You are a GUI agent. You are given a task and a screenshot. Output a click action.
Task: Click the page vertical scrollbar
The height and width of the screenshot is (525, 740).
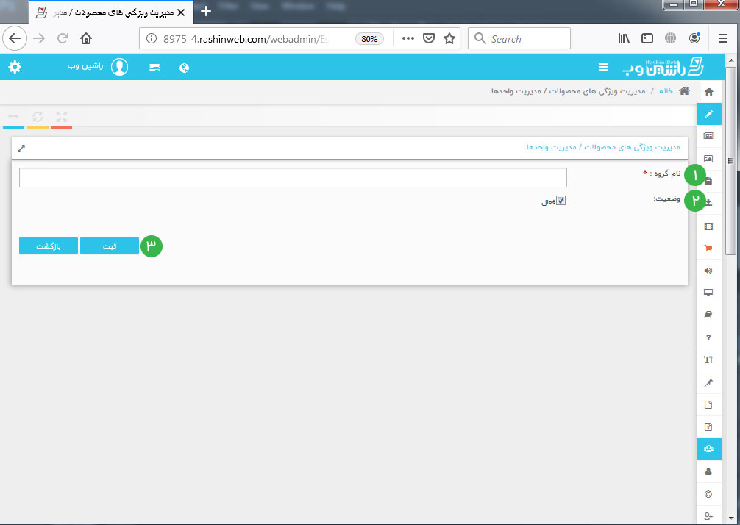click(730, 160)
